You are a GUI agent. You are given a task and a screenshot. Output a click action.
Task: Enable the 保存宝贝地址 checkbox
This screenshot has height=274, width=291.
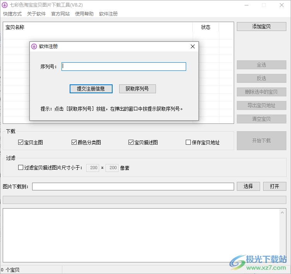[188, 142]
